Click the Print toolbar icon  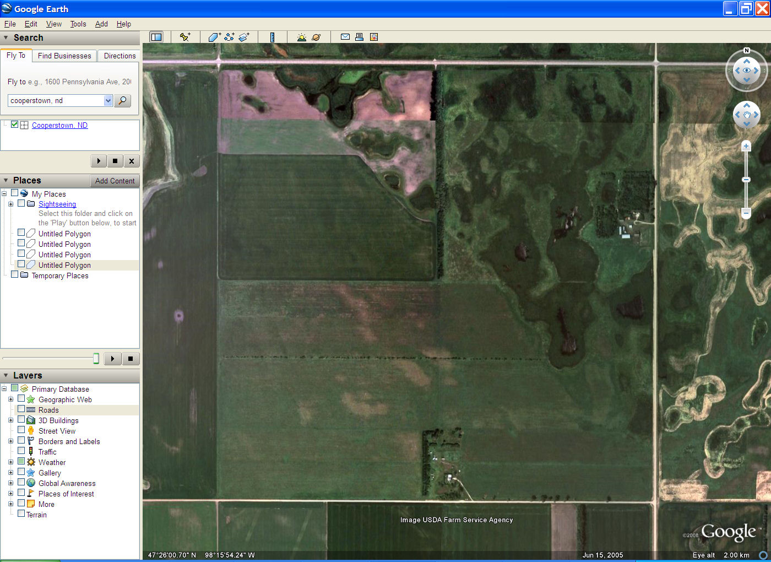coord(359,37)
